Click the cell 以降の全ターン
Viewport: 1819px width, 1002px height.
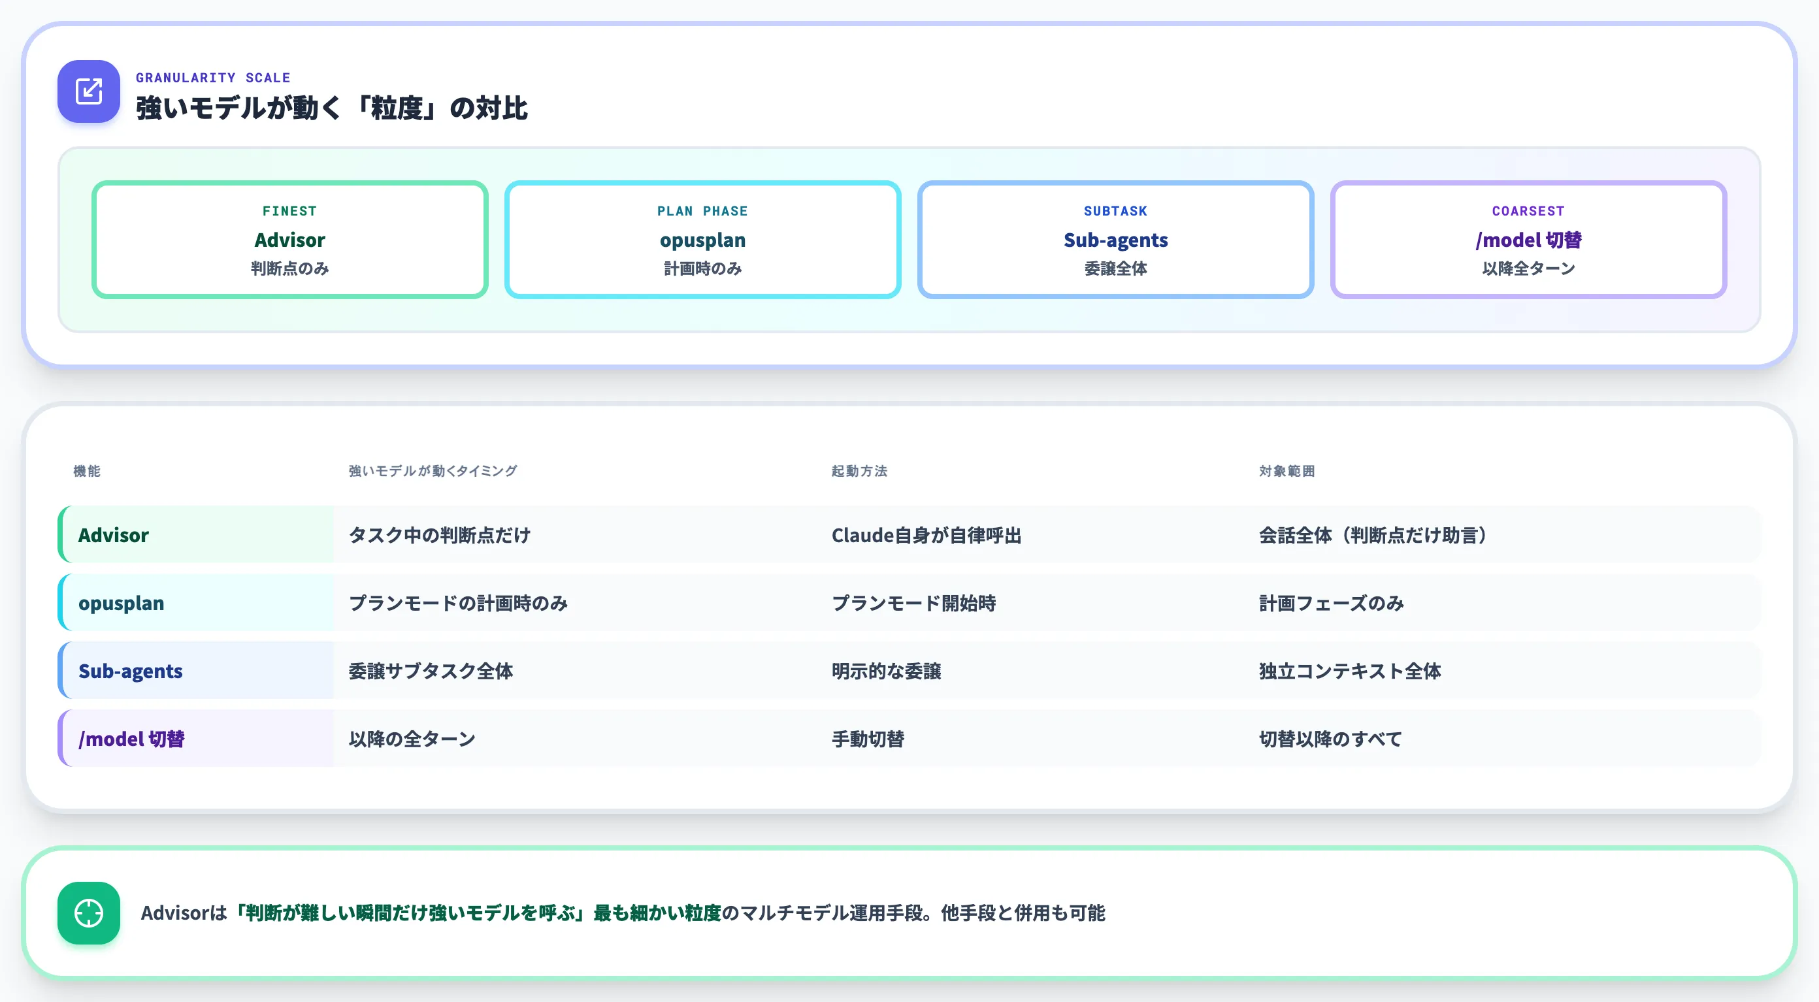(x=412, y=739)
